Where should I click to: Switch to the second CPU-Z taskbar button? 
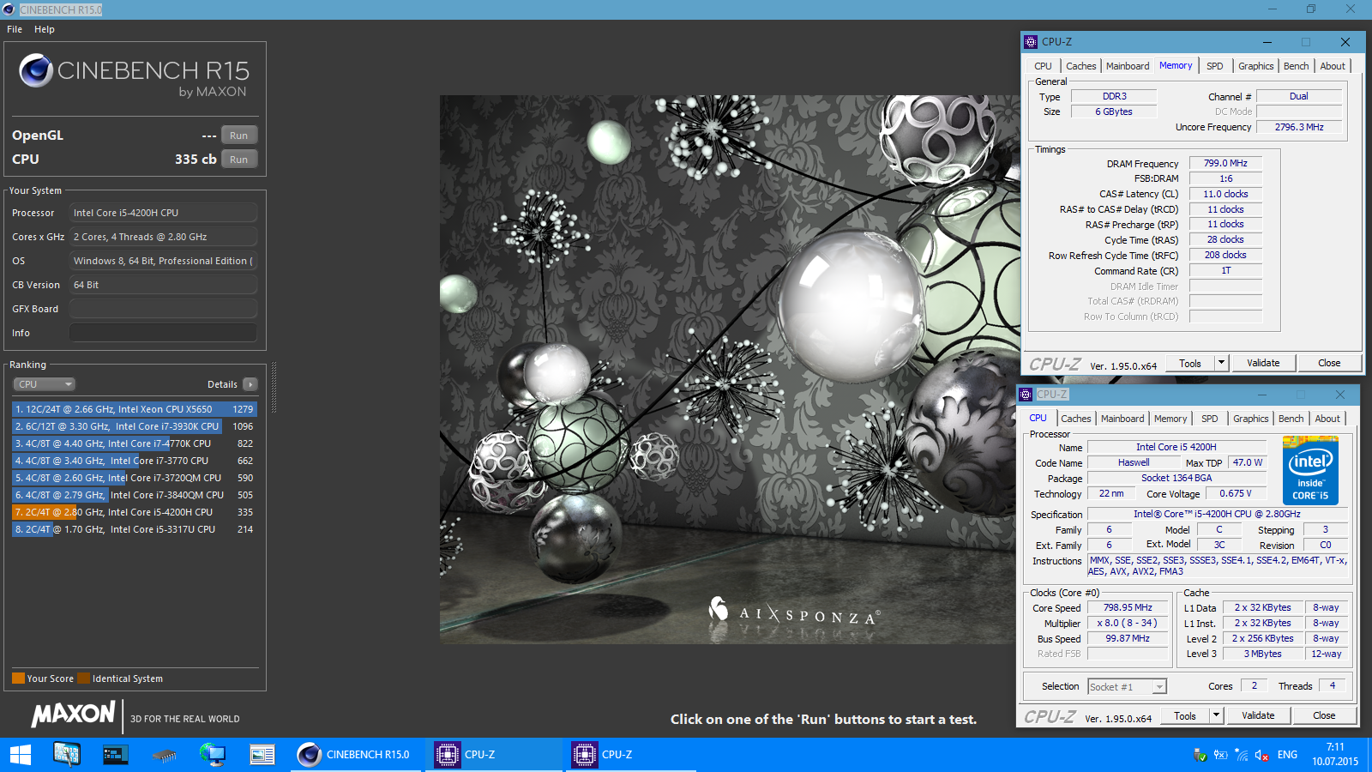[x=630, y=755]
